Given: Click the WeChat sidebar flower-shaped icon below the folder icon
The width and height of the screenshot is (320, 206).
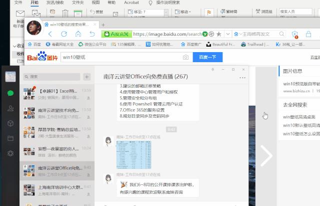Looking at the screenshot, I should click(x=10, y=153).
